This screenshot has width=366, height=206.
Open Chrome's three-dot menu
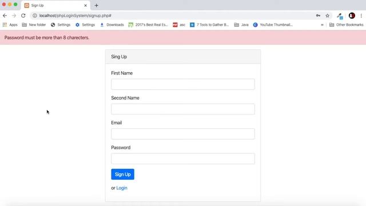tap(361, 15)
